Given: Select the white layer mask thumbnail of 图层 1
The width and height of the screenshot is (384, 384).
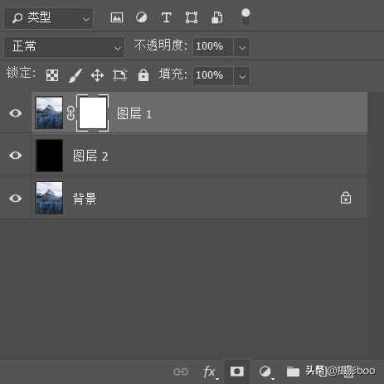Looking at the screenshot, I should (x=93, y=113).
